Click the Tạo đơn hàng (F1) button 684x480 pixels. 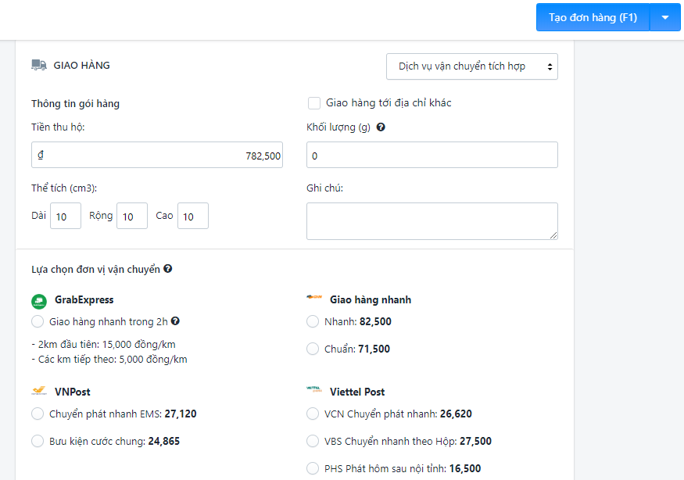[x=593, y=17]
